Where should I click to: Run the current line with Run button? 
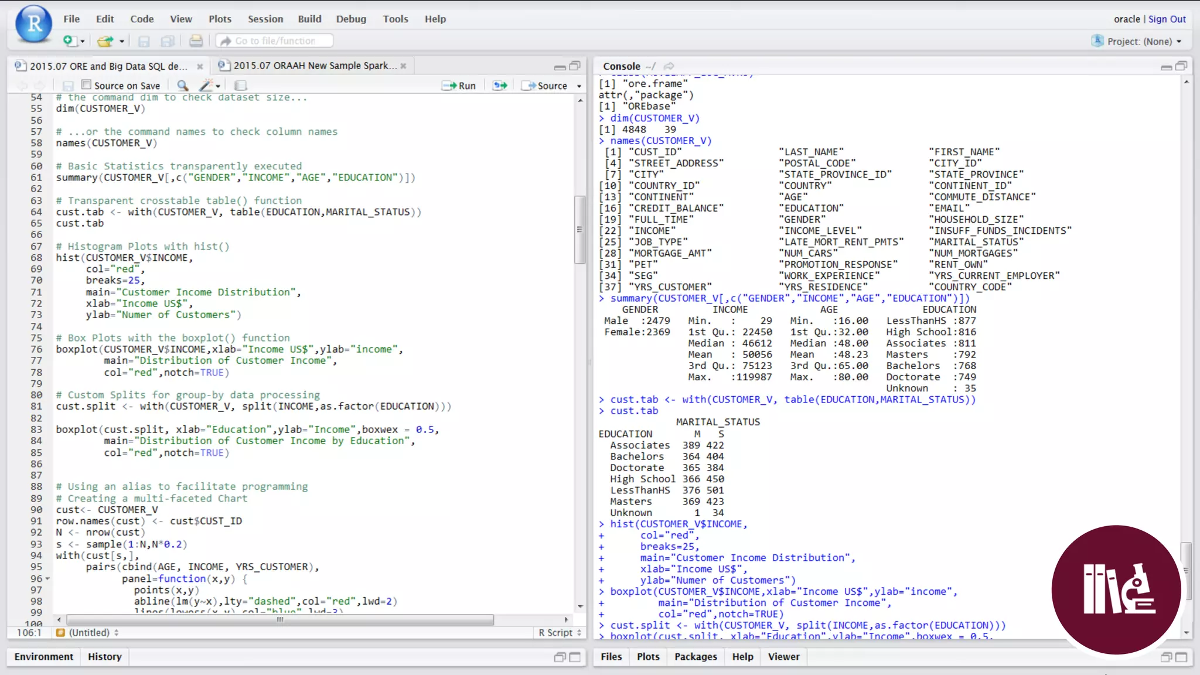coord(459,86)
